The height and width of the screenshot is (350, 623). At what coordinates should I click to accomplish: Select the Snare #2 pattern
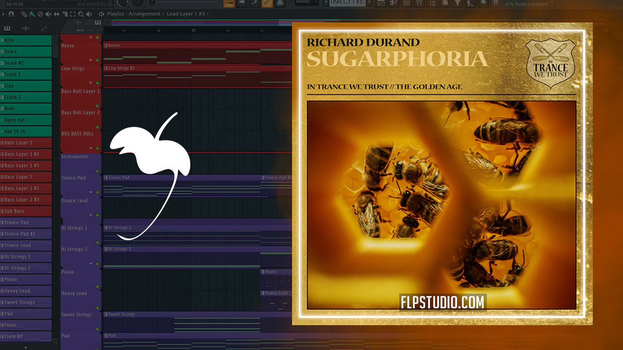[x=26, y=63]
